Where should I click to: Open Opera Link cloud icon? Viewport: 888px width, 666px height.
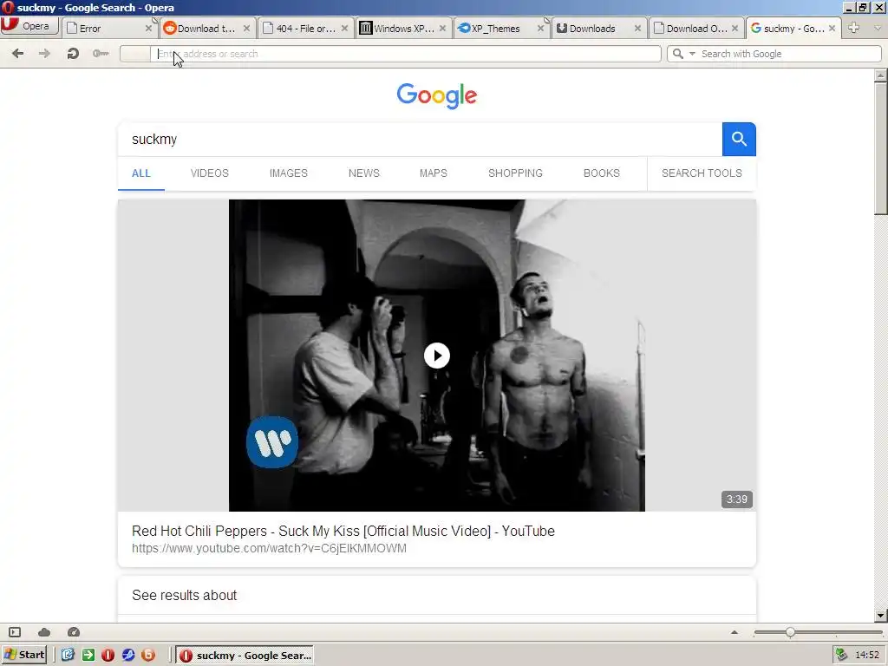point(43,632)
